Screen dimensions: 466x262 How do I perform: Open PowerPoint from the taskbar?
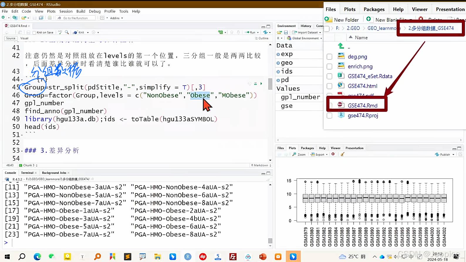[x=263, y=257]
